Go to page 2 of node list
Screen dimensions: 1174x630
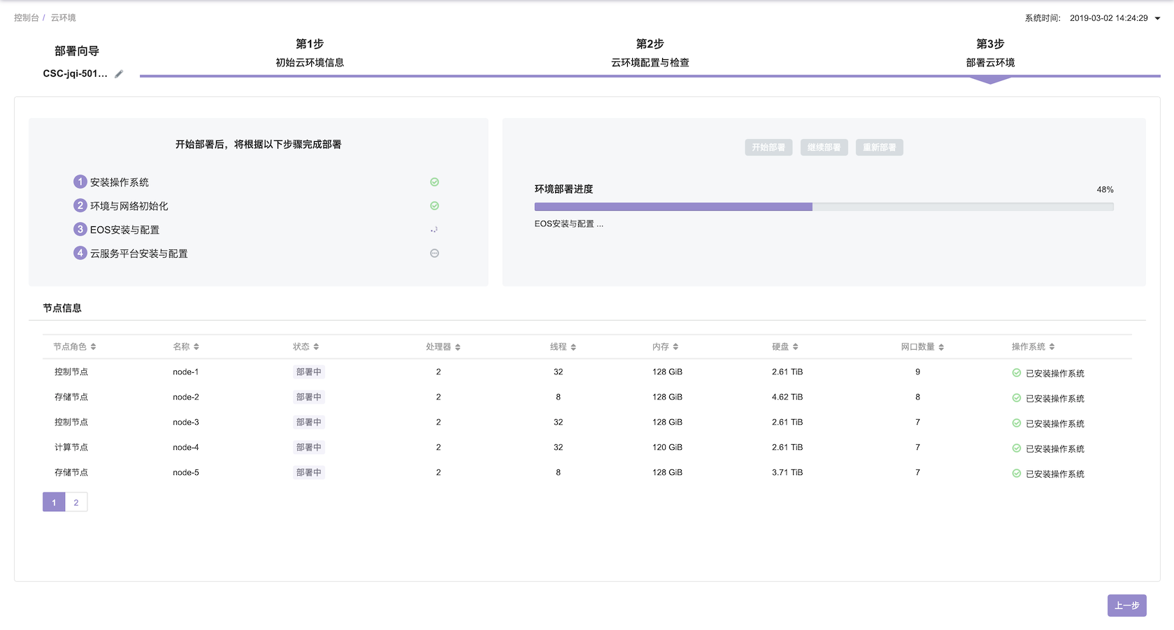(x=76, y=502)
